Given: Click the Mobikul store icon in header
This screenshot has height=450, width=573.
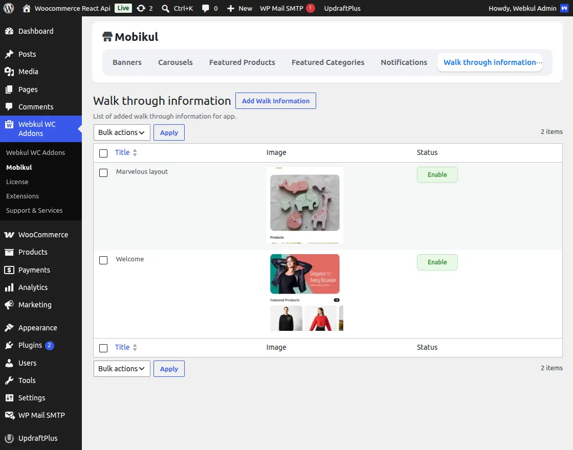Looking at the screenshot, I should 107,36.
